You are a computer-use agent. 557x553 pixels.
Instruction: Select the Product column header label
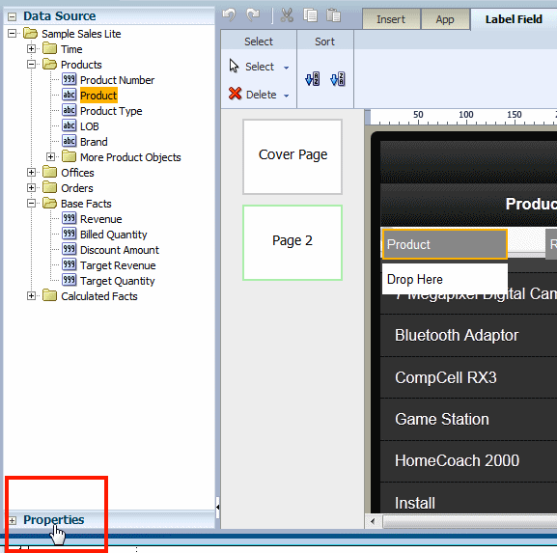[445, 244]
